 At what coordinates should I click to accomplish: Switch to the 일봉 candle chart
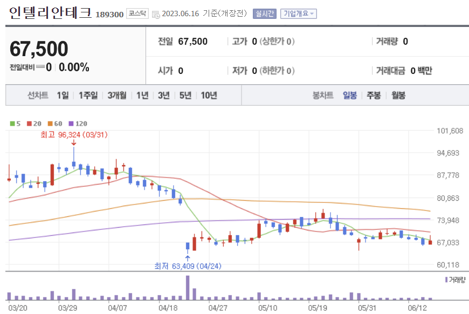coord(350,95)
